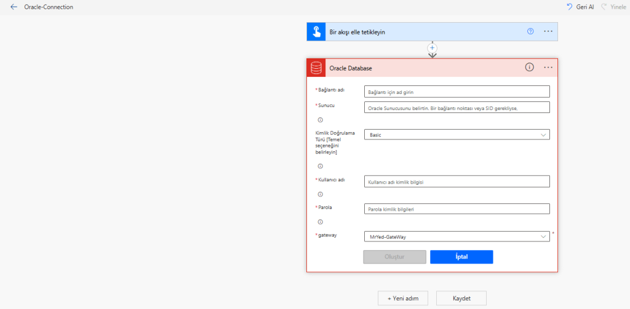Screen dimensions: 630x309
Task: Open the trigger step's ellipsis menu
Action: point(548,32)
